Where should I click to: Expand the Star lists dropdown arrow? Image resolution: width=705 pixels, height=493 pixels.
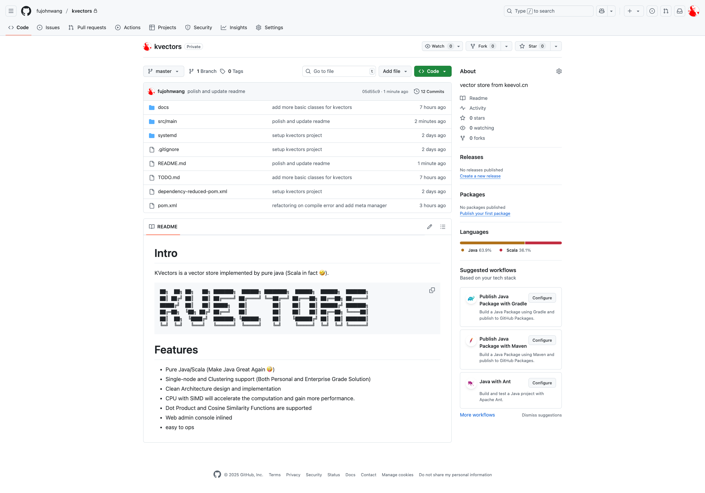coord(556,46)
